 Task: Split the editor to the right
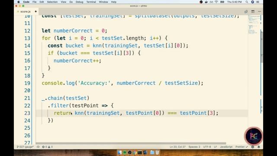click(x=253, y=12)
